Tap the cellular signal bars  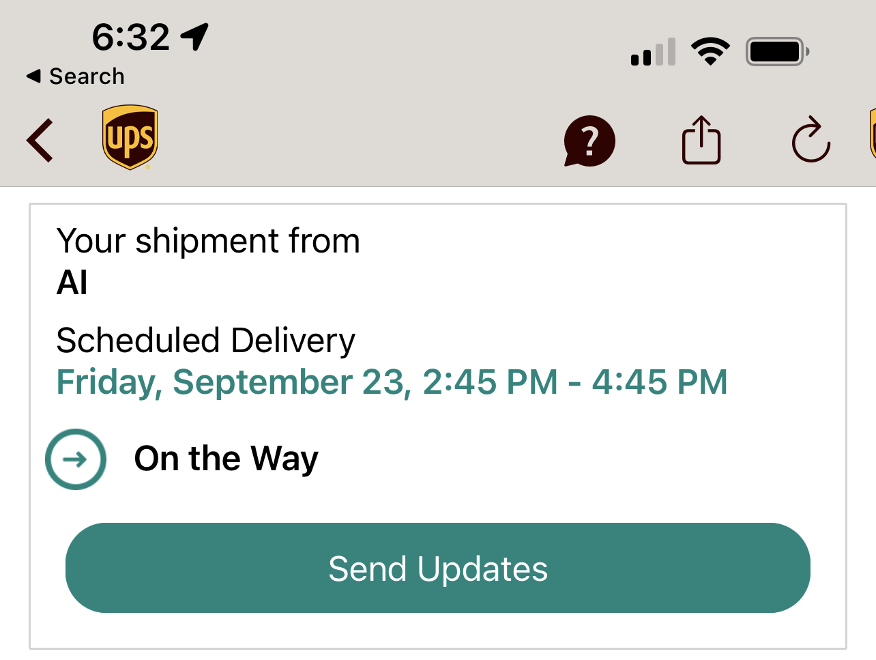point(653,53)
